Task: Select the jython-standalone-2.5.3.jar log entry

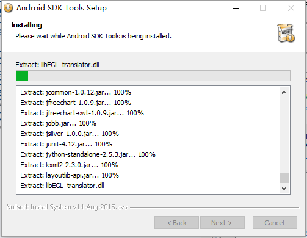Action: (88, 154)
